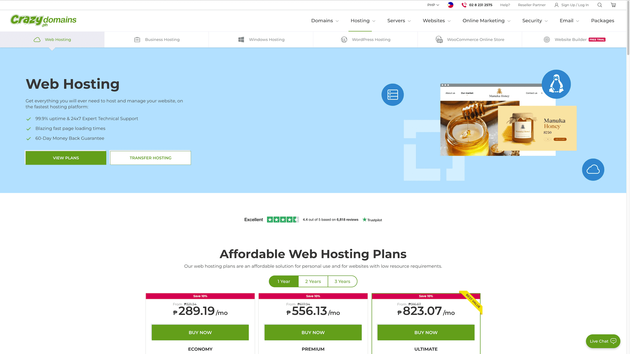Click the ₱556.13/mo price

coord(313,311)
